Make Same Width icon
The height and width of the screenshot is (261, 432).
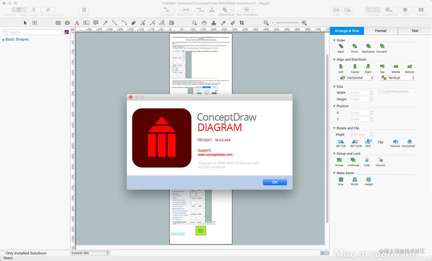point(355,180)
